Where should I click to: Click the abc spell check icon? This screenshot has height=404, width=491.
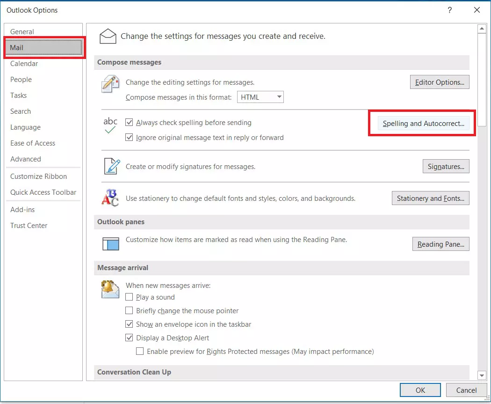click(110, 124)
